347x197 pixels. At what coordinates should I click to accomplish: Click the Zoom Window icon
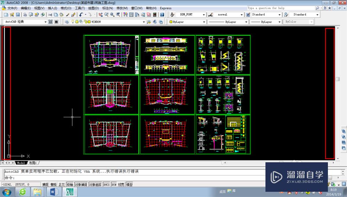click(x=112, y=15)
